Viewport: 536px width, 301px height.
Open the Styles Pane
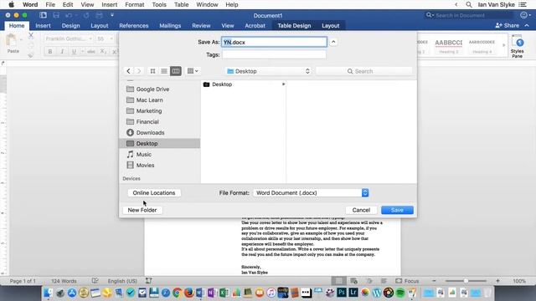518,46
